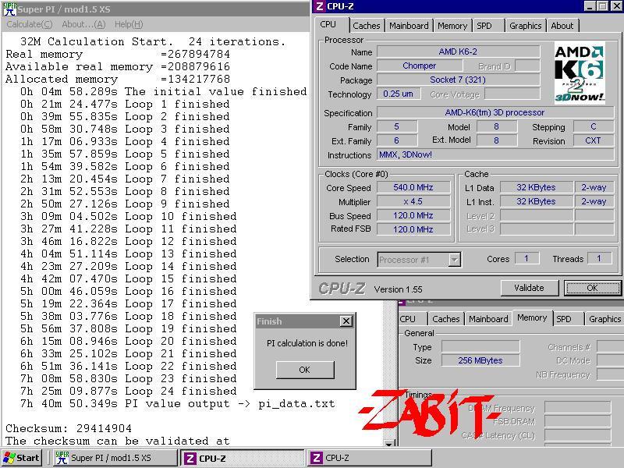Open SPD tab in front CPU-Z

pos(488,26)
